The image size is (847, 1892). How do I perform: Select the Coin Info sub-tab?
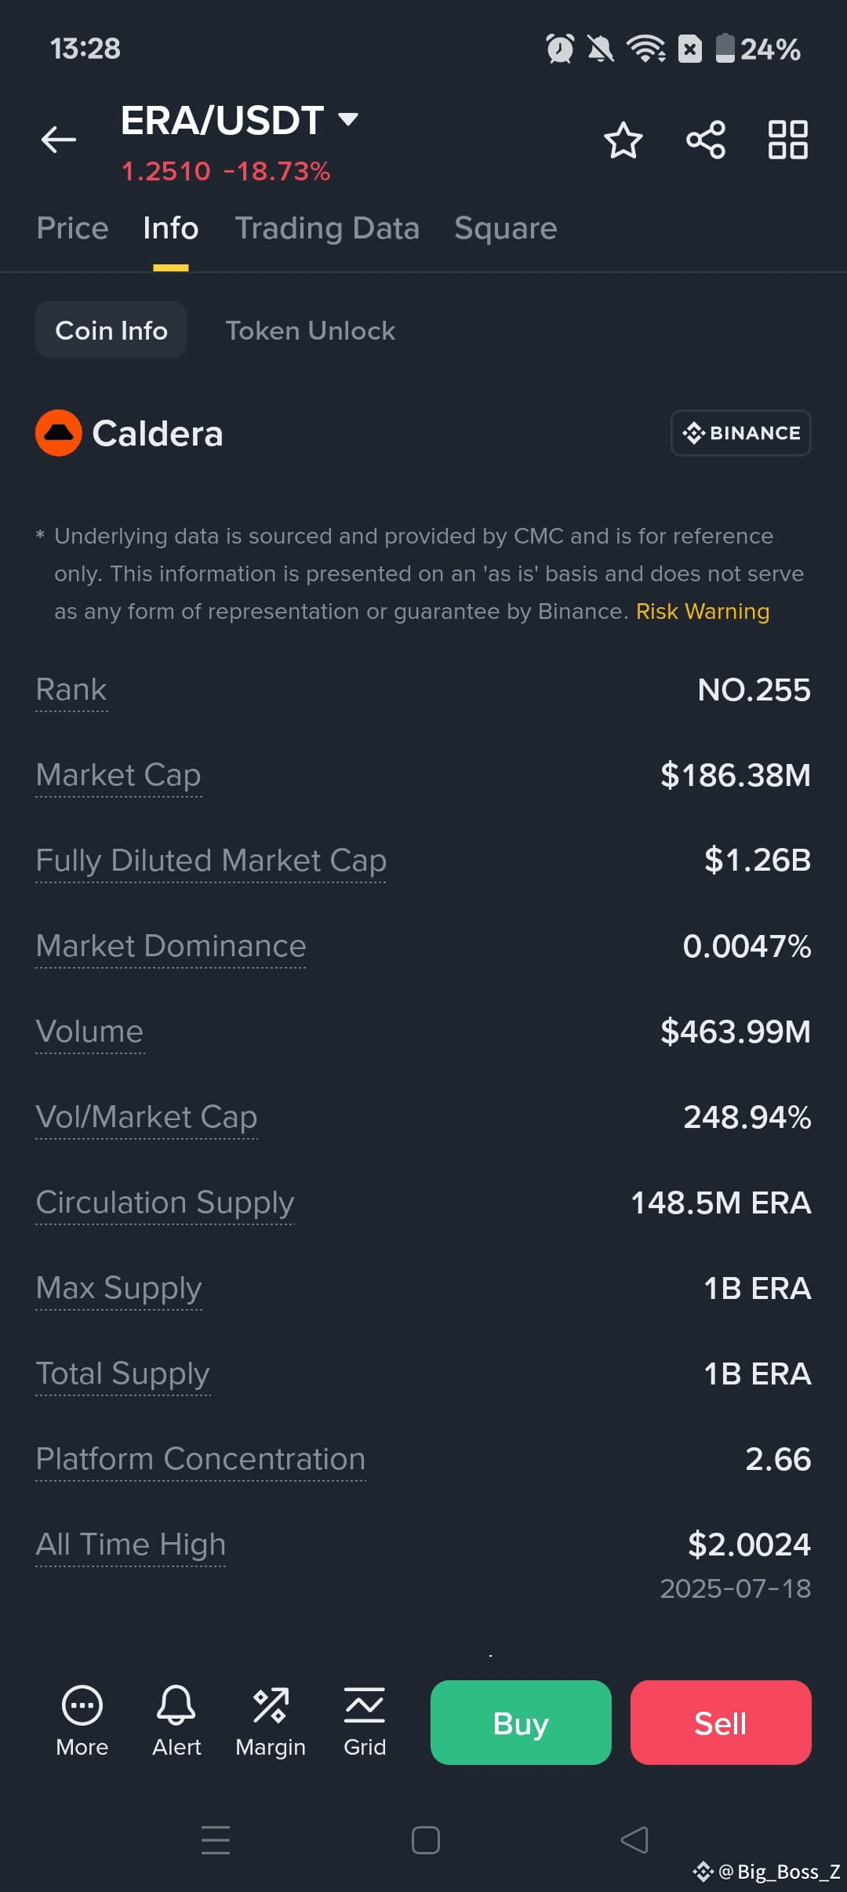click(x=111, y=330)
